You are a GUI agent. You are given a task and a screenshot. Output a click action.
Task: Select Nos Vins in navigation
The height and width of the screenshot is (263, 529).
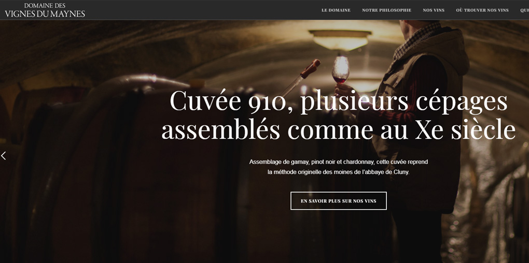pos(434,10)
